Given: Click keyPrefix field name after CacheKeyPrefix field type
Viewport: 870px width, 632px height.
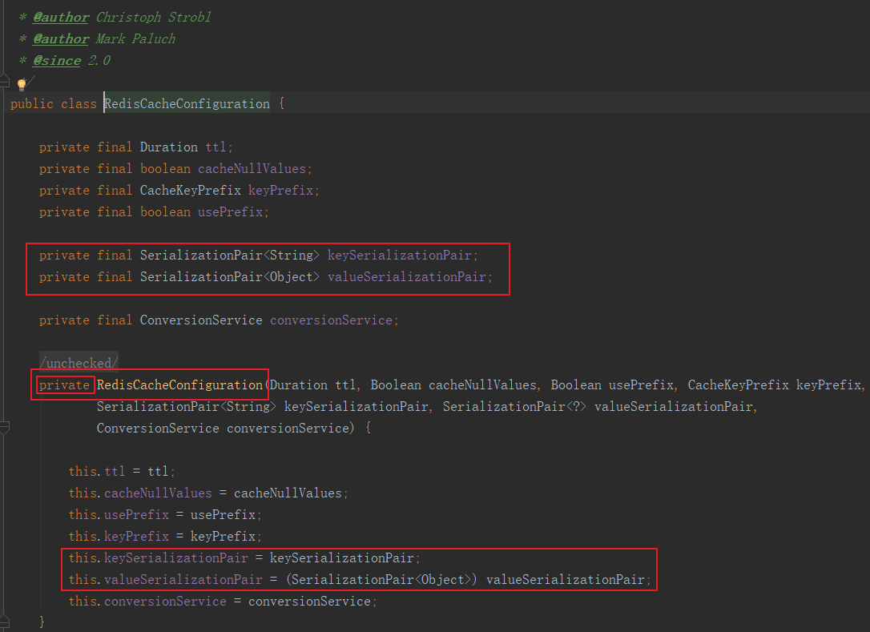Looking at the screenshot, I should (x=280, y=191).
